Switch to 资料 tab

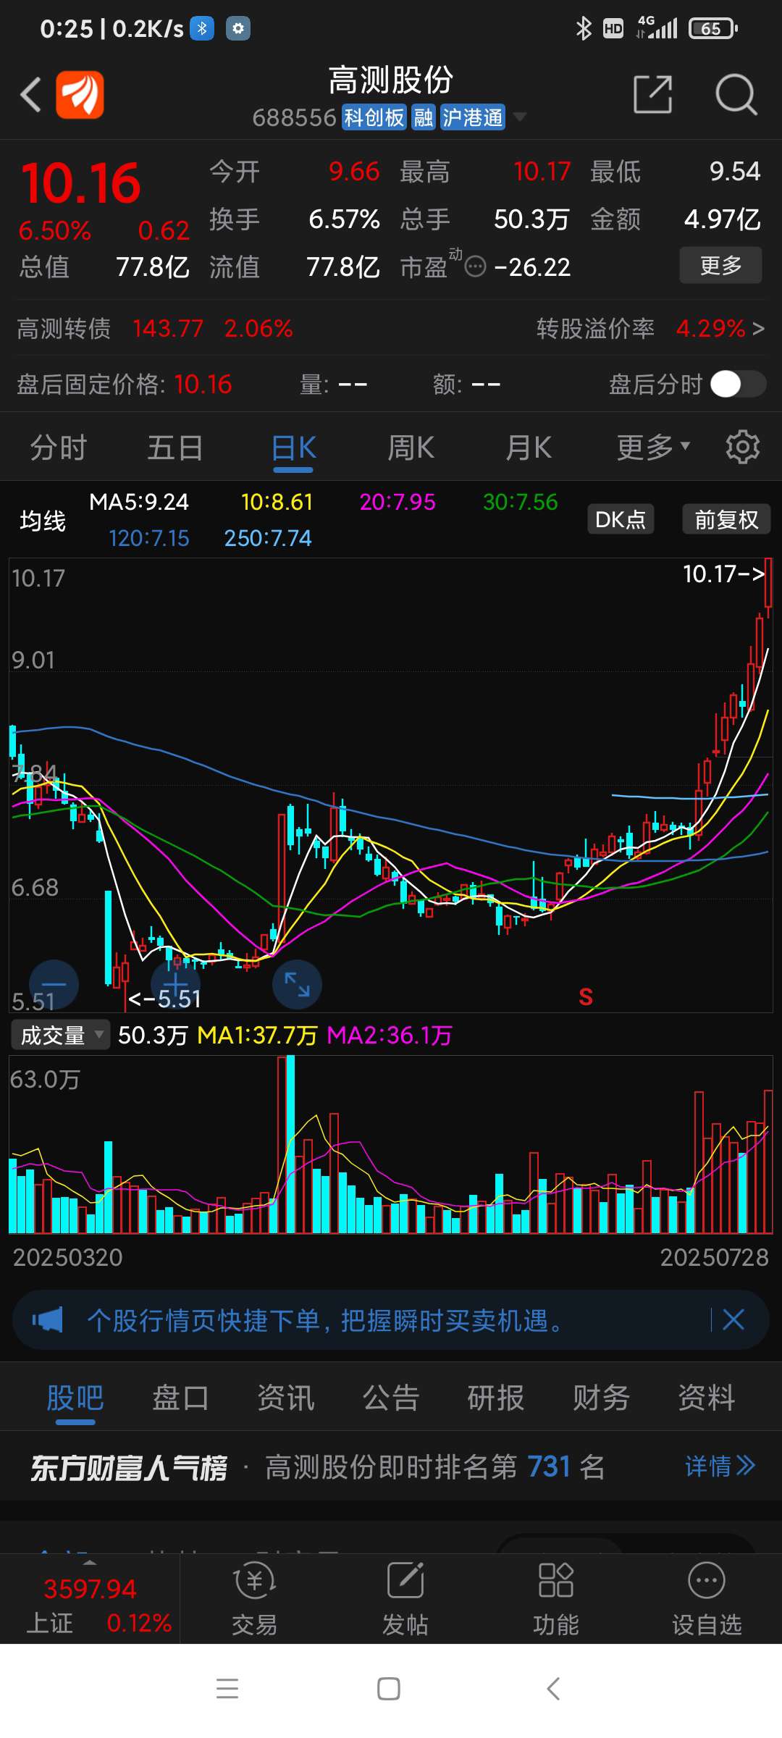pos(707,1398)
